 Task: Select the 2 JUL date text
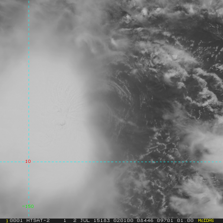[x=81, y=220]
